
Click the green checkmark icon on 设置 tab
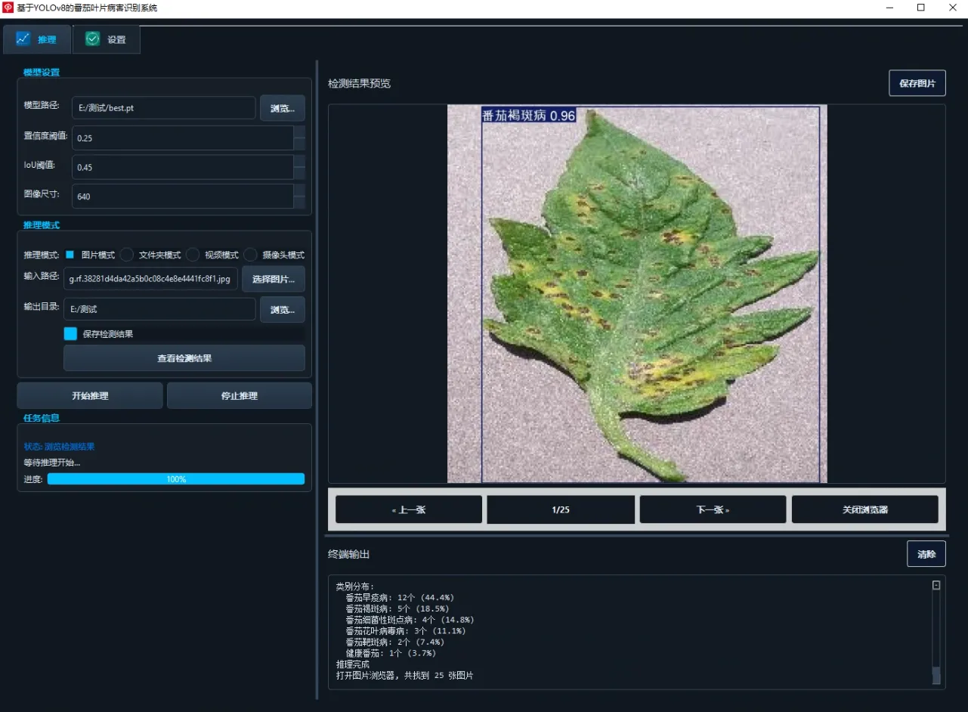pyautogui.click(x=91, y=39)
